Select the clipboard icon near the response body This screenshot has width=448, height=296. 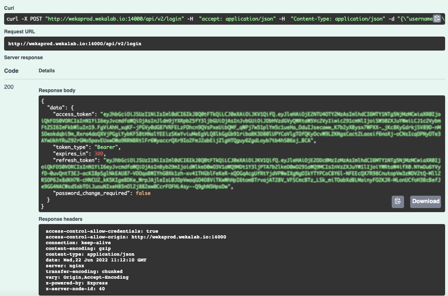coord(397,201)
